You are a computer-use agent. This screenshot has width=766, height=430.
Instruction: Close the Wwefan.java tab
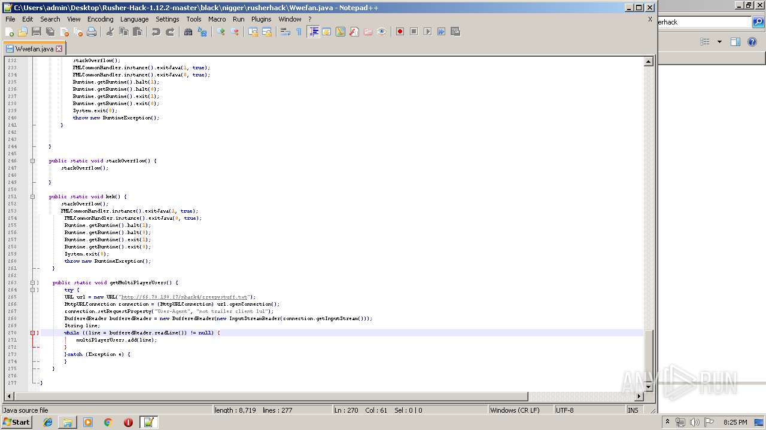click(59, 49)
